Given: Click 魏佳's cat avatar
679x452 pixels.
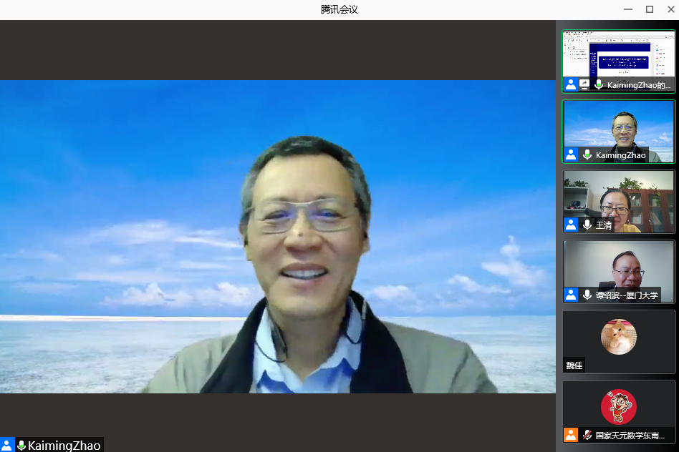Looking at the screenshot, I should 619,337.
